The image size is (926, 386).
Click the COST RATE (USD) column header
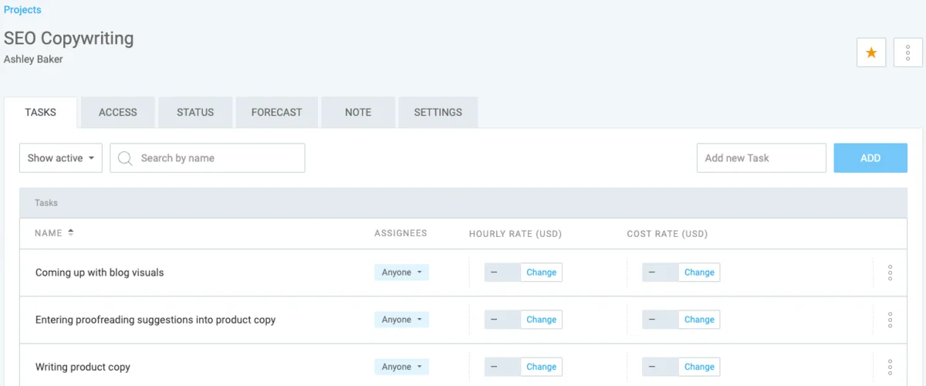click(667, 233)
